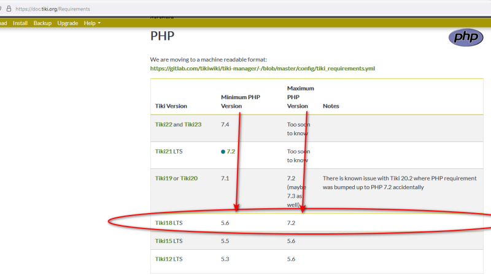
Task: Open the Tiki20 link
Action: tap(189, 178)
